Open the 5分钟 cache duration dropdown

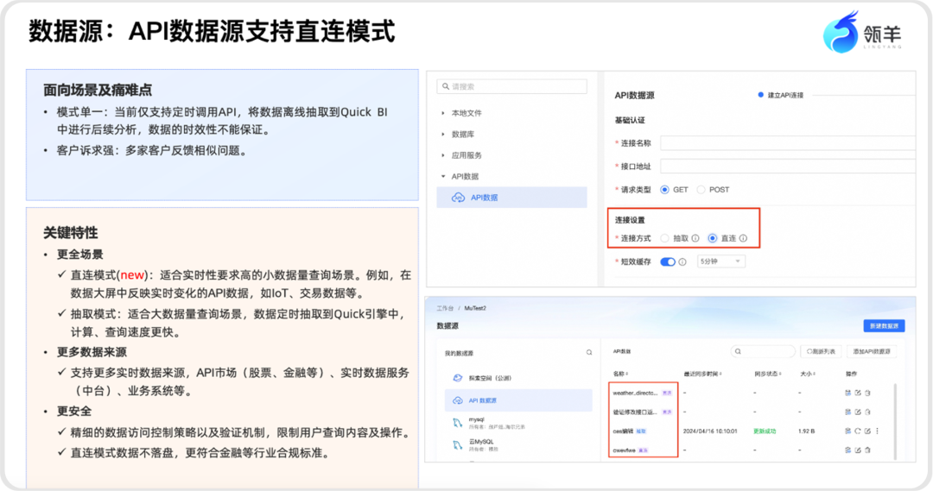(x=721, y=261)
